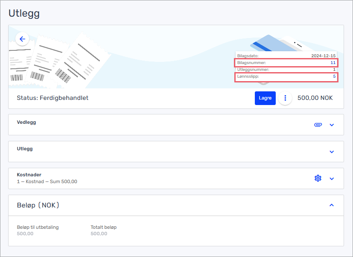Open Kostnader settings gear icon
353x257 pixels.
tap(318, 178)
